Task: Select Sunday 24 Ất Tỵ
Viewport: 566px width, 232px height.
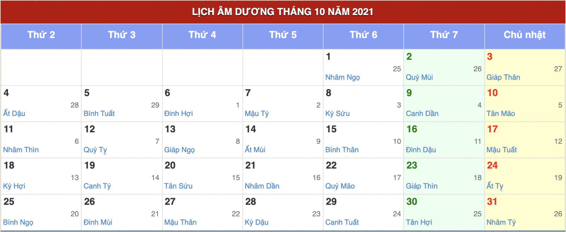Action: pos(525,176)
